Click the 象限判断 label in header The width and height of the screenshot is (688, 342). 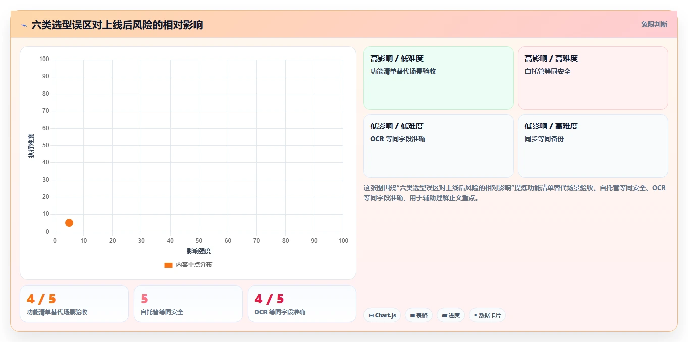[x=654, y=24]
